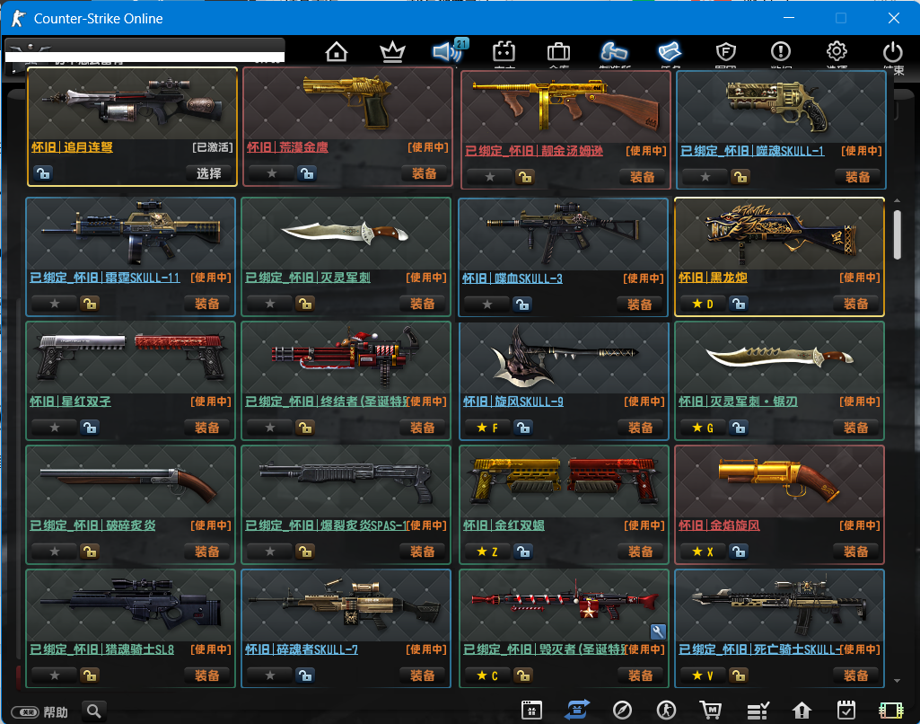The height and width of the screenshot is (724, 920).
Task: Select the 旋风SKULL-9 axe weapon image
Action: 565,357
